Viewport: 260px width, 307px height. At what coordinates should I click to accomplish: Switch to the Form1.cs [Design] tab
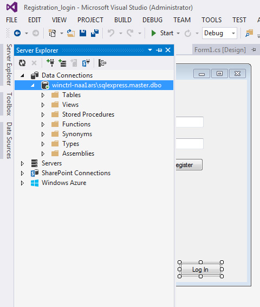pos(220,50)
